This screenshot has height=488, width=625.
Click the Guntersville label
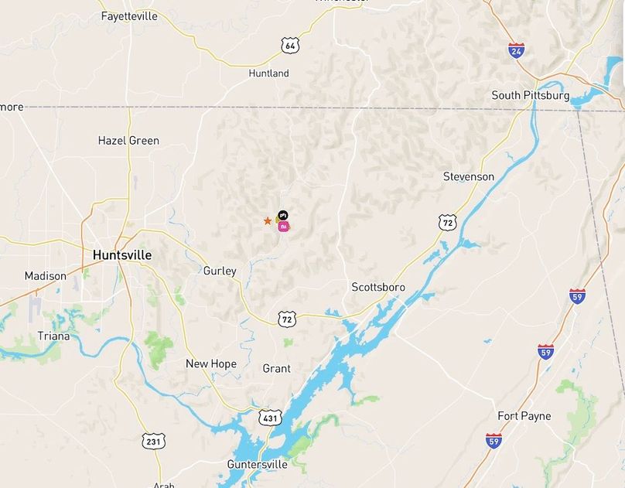tap(257, 464)
